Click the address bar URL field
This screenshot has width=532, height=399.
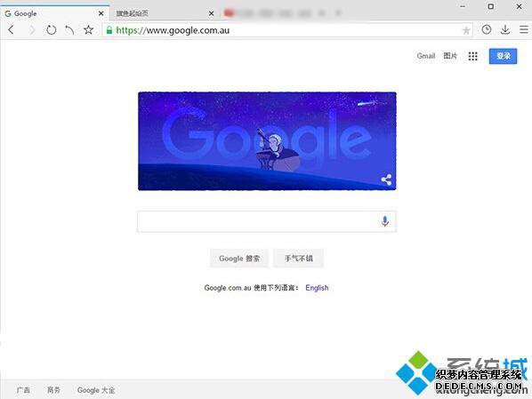(282, 30)
